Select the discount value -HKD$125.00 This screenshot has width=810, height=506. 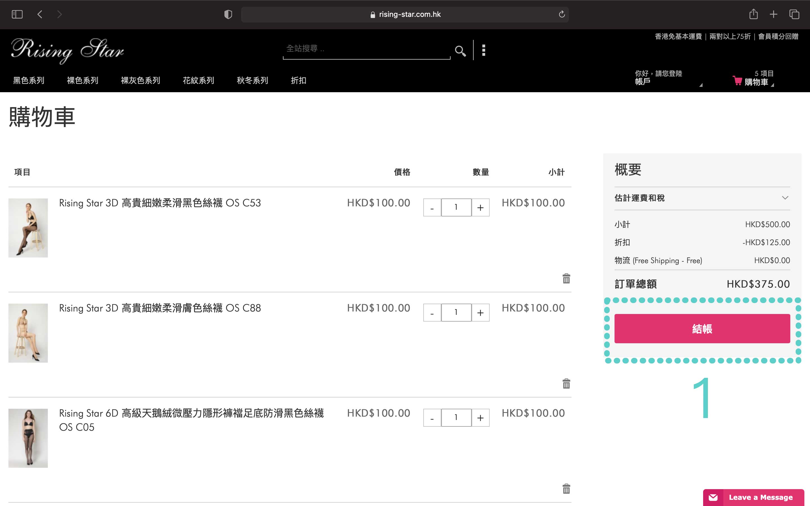(766, 242)
